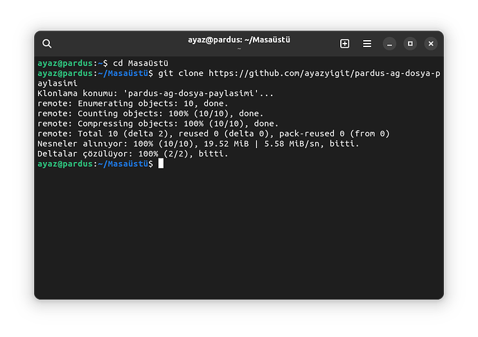Maximize the terminal window
478x337 pixels.
coord(410,44)
